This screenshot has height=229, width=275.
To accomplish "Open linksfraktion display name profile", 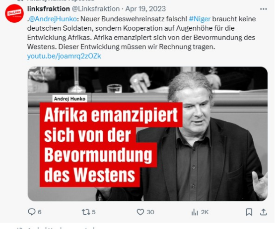I will coord(49,8).
